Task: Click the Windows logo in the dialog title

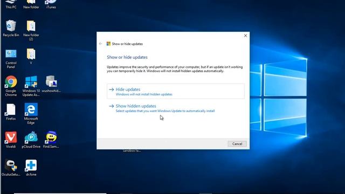Action: tap(108, 44)
